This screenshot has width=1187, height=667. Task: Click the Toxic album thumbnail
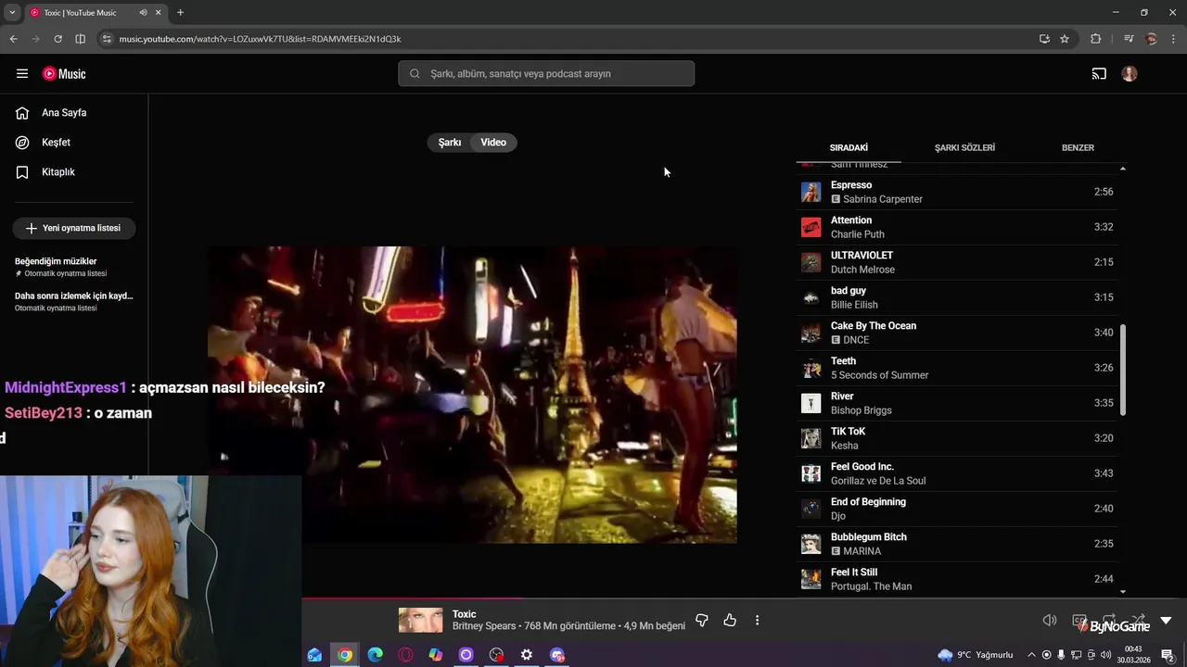pyautogui.click(x=421, y=620)
